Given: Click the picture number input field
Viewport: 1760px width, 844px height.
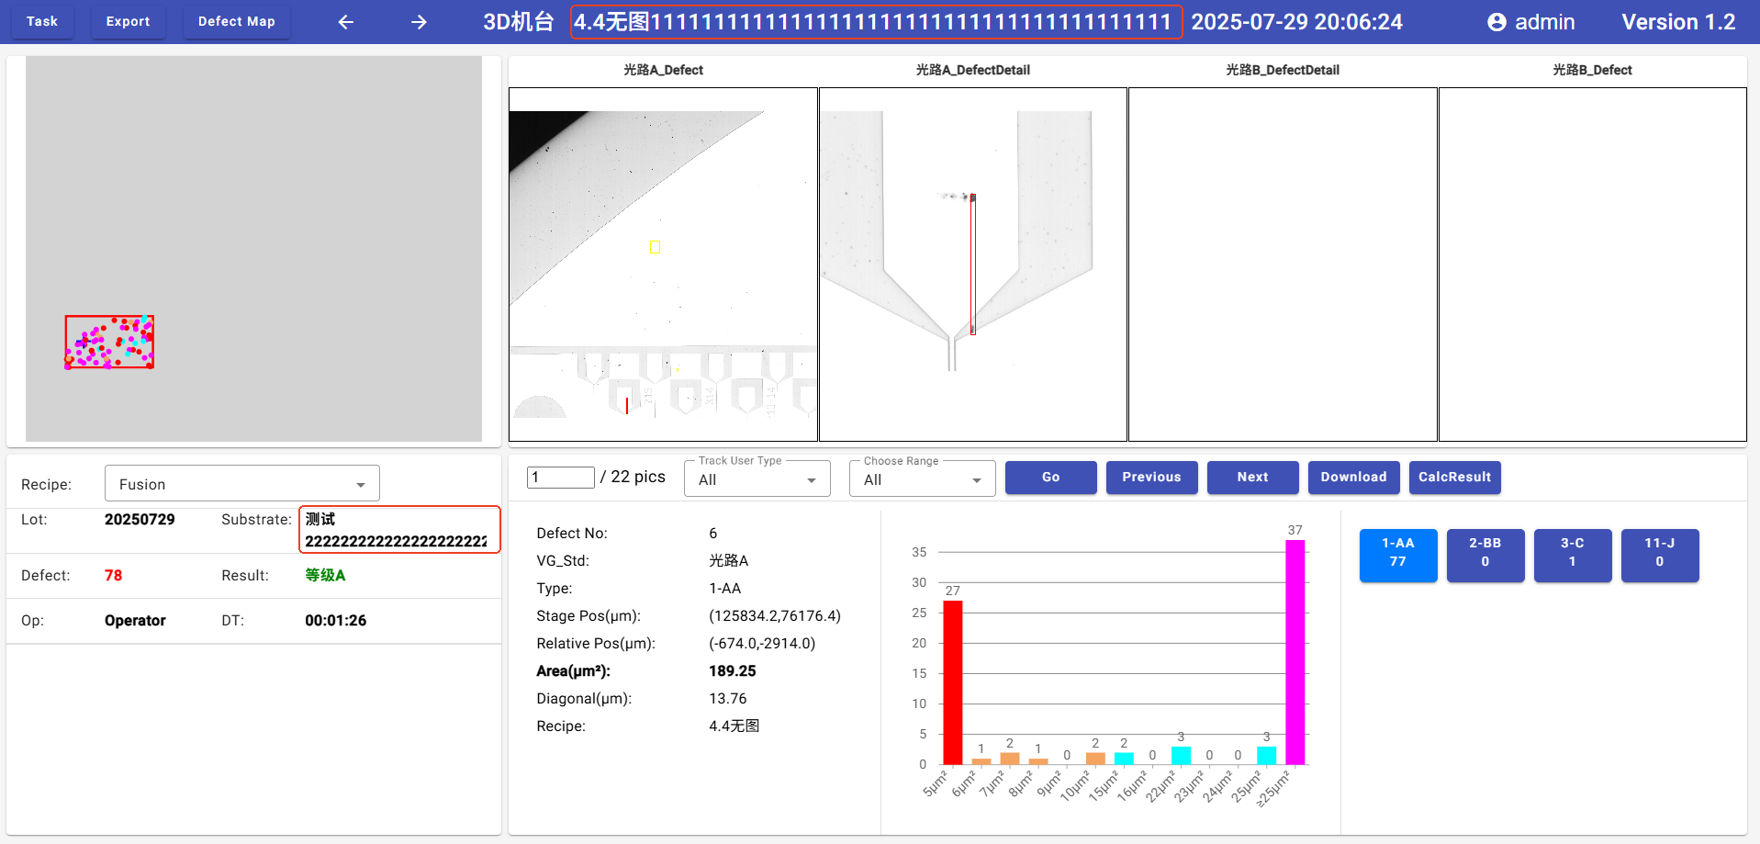Looking at the screenshot, I should pos(560,478).
